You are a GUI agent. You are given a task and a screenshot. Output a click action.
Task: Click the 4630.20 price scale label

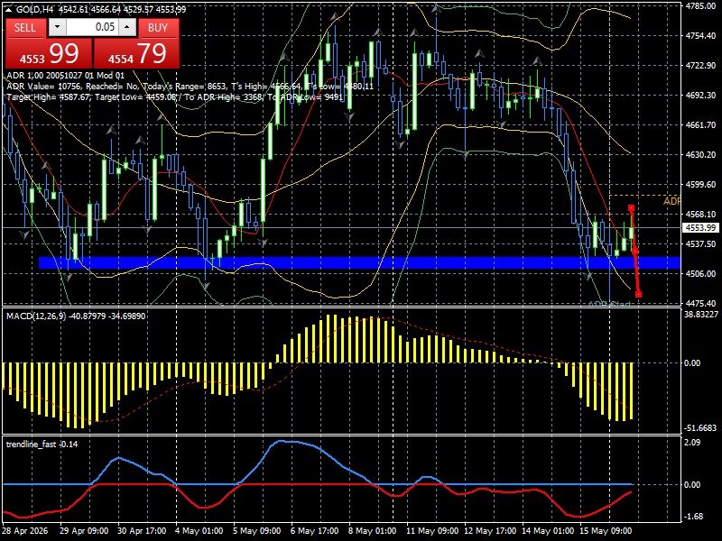click(700, 154)
